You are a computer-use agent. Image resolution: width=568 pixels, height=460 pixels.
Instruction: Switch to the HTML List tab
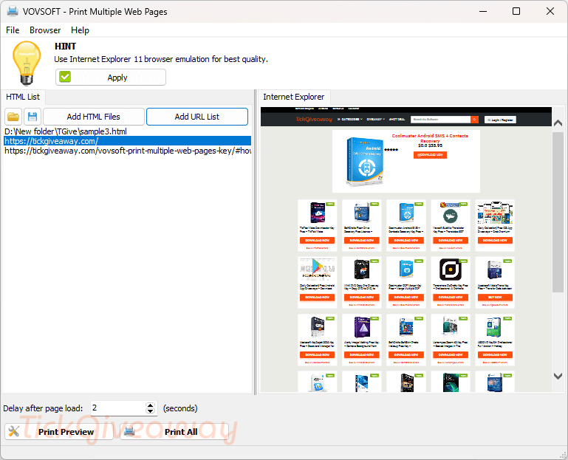(x=23, y=97)
